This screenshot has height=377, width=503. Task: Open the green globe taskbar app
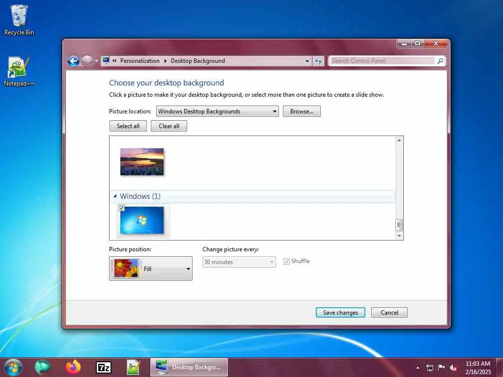click(43, 367)
